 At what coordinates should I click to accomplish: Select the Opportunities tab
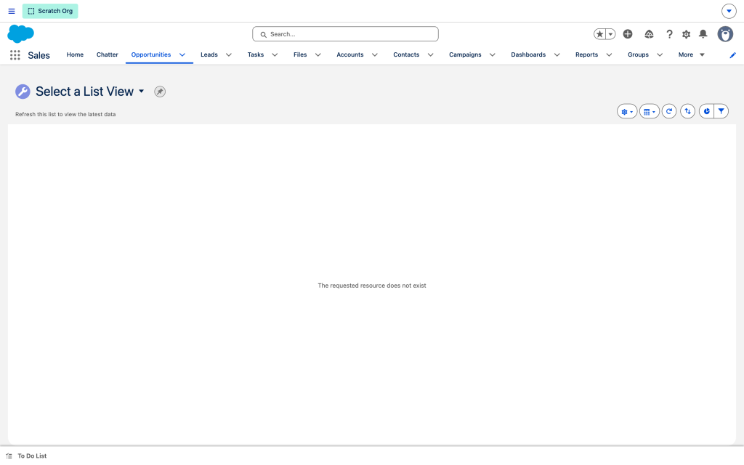point(151,54)
